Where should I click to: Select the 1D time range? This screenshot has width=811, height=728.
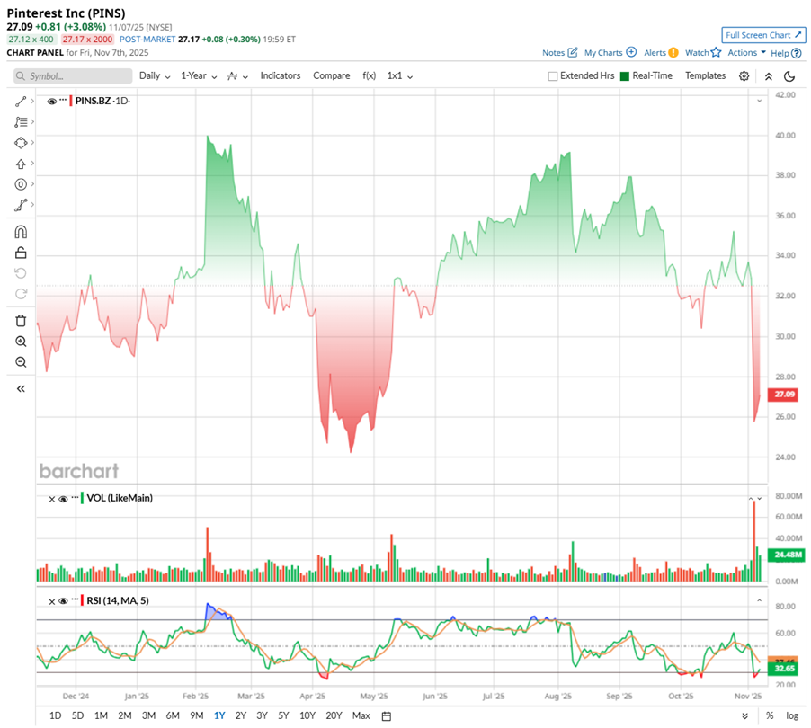coord(56,715)
